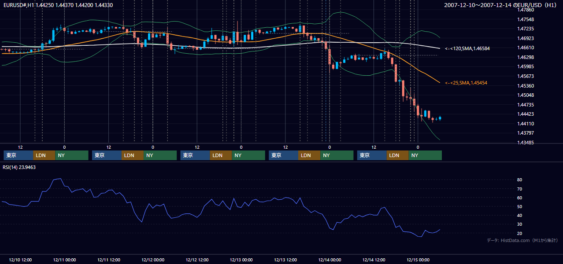Click RSI scale level 50

coord(520,206)
